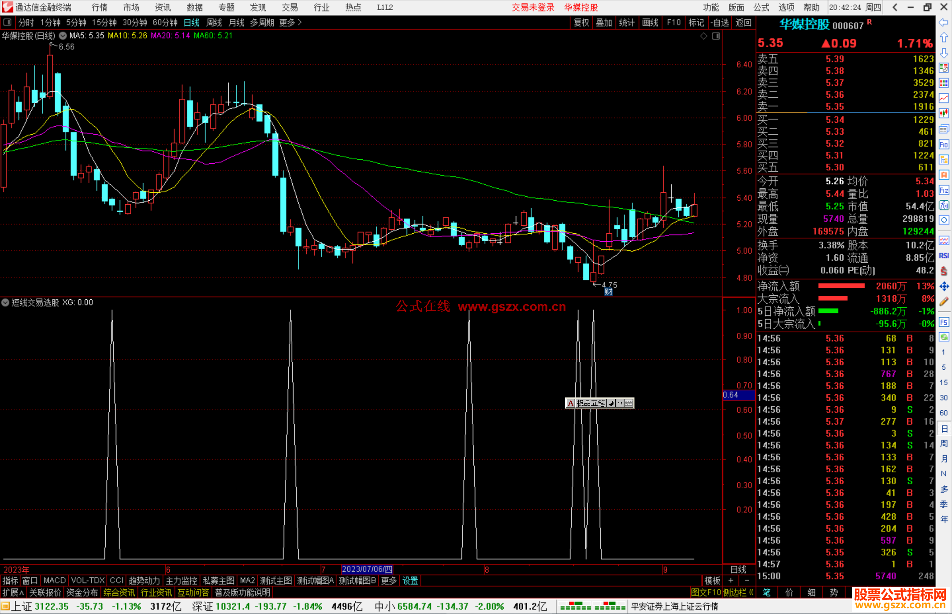Toggle the panel icon at top-left of period bar
Screen dimensions: 952x614
[x=7, y=22]
